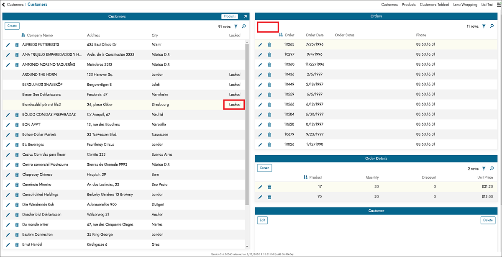Viewport: 502px width, 257px height.
Task: Click trash icon for order 10826
Action: (x=269, y=145)
